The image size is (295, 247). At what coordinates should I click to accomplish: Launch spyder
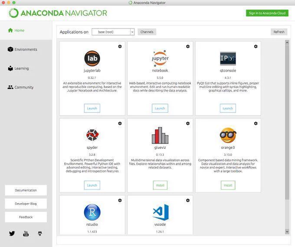click(92, 185)
